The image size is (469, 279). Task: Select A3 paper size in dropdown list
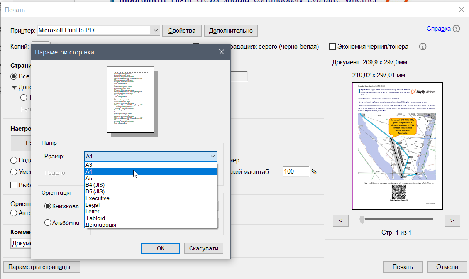coord(150,165)
